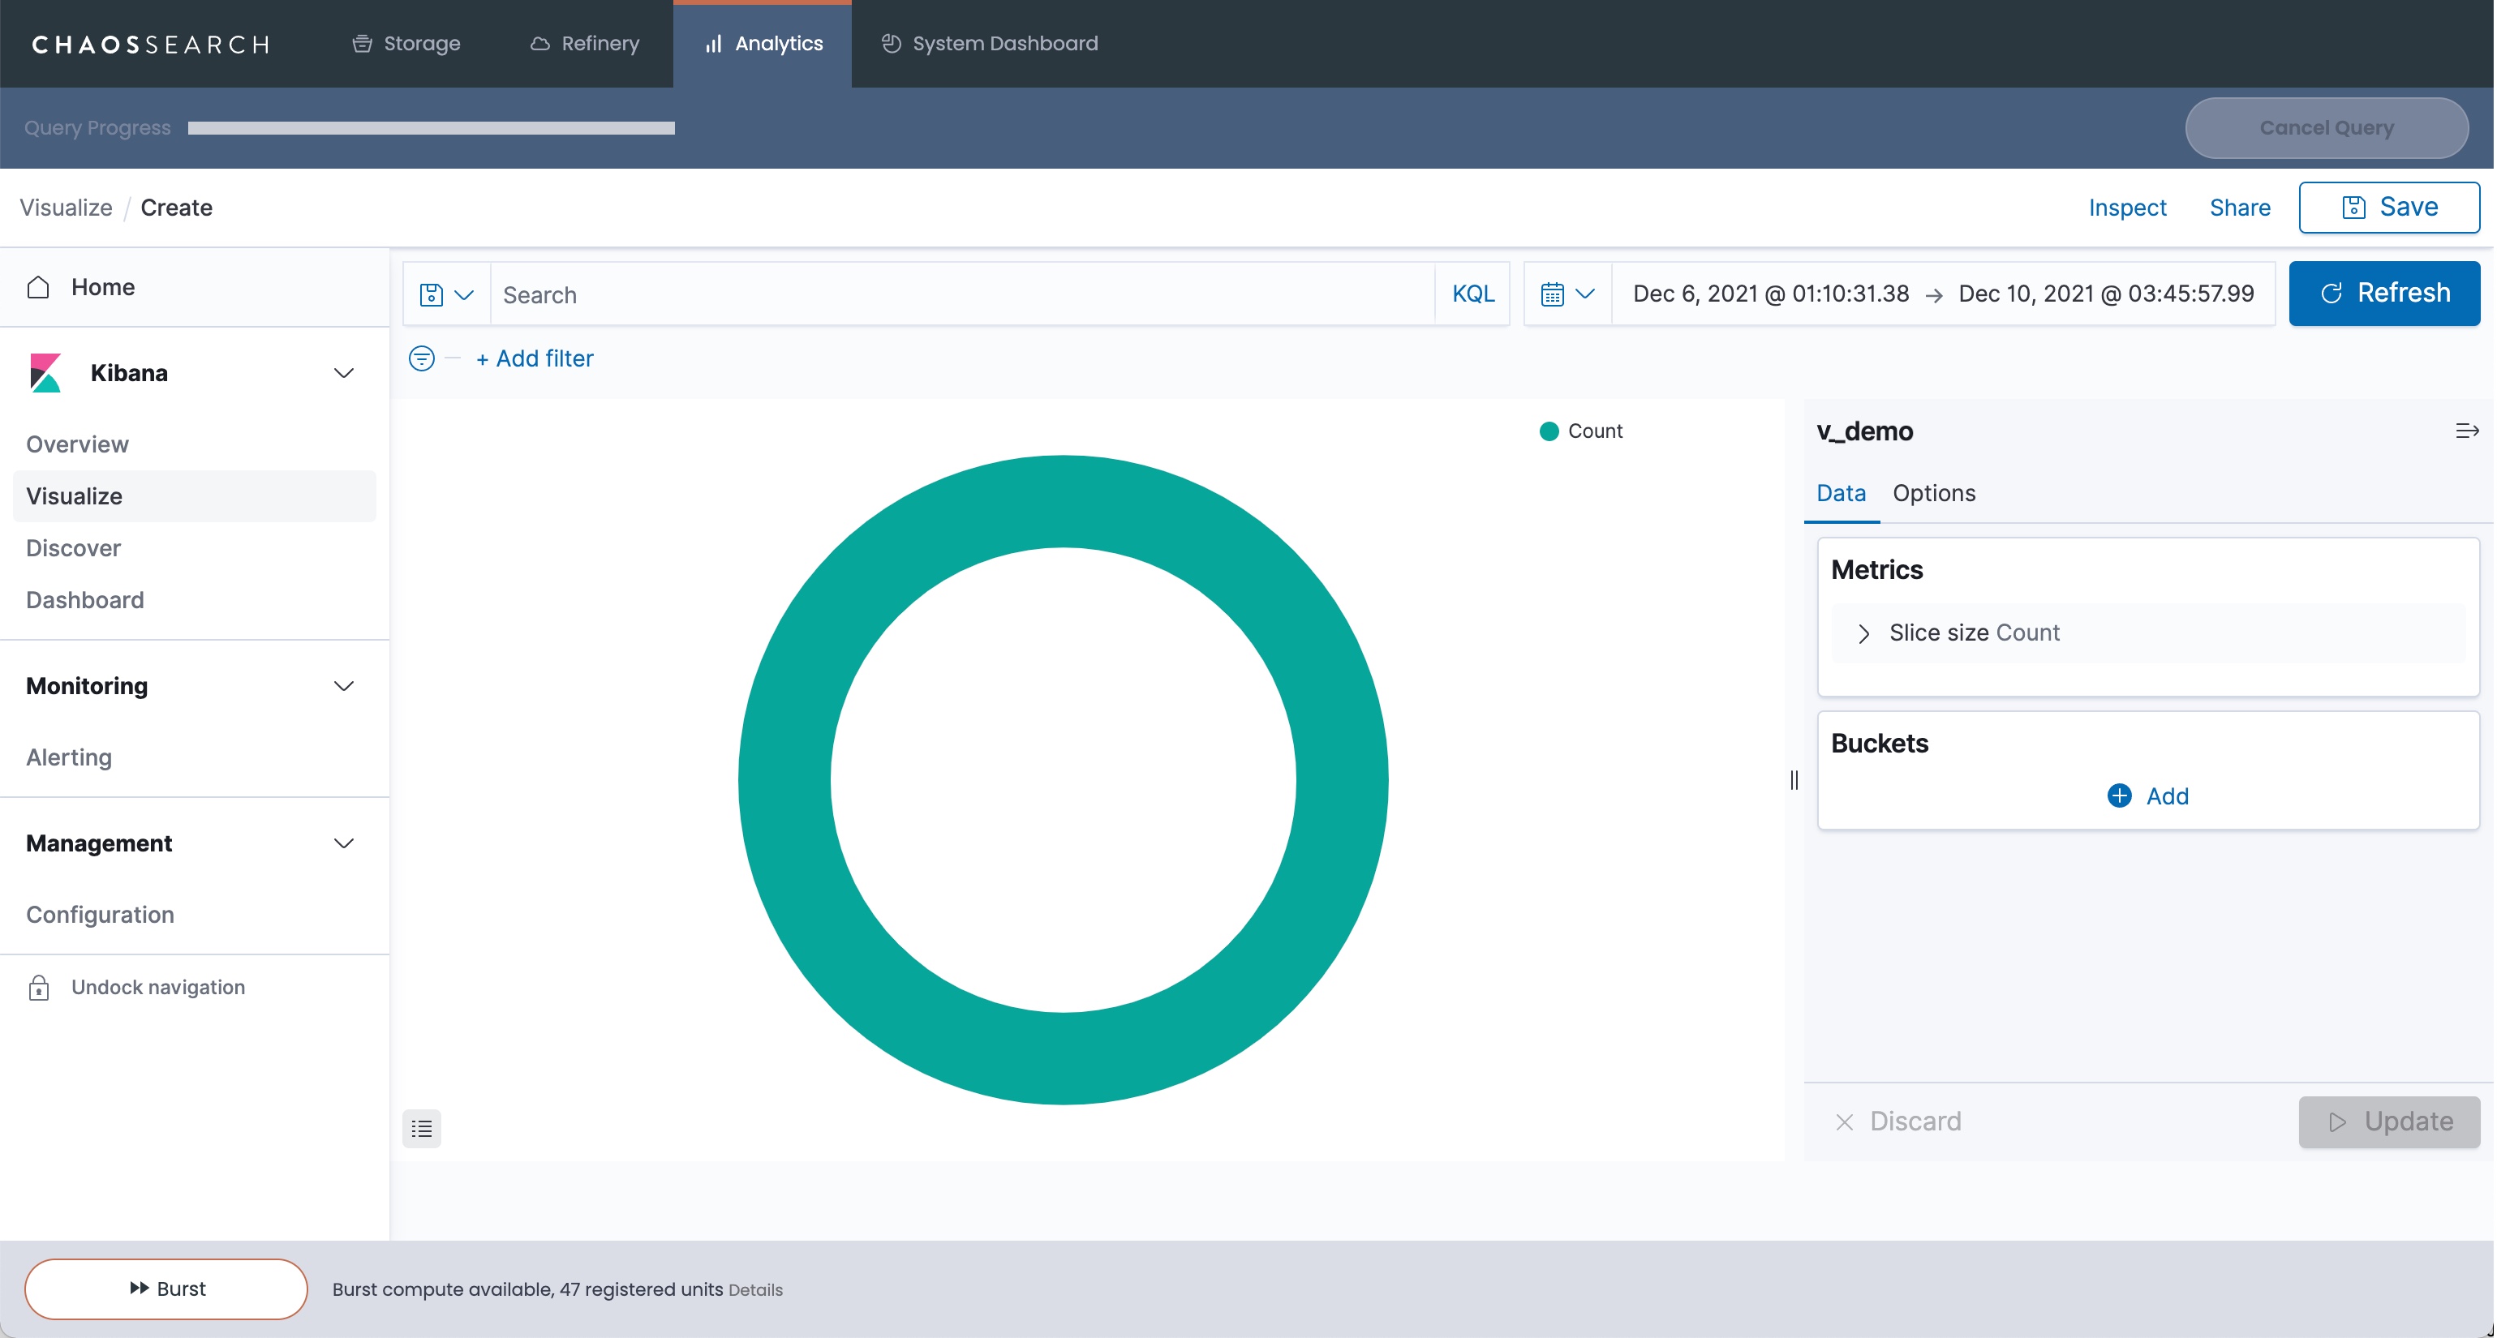
Task: Click the Count legend color dot
Action: 1549,431
